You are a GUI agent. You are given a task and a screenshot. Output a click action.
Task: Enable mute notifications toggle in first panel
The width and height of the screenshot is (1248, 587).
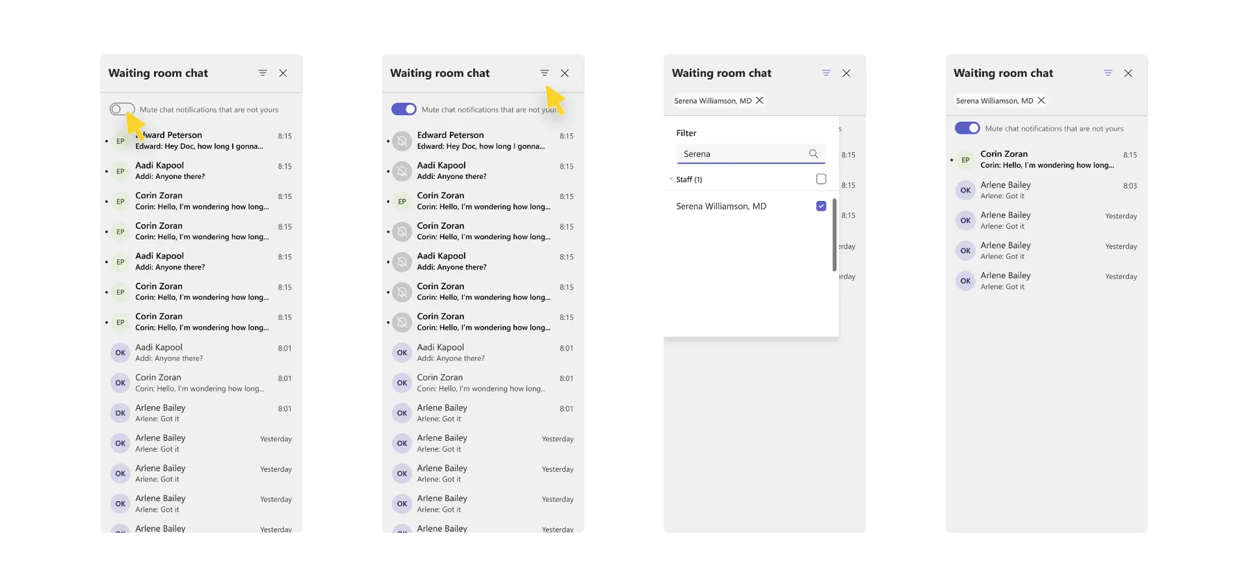click(122, 109)
